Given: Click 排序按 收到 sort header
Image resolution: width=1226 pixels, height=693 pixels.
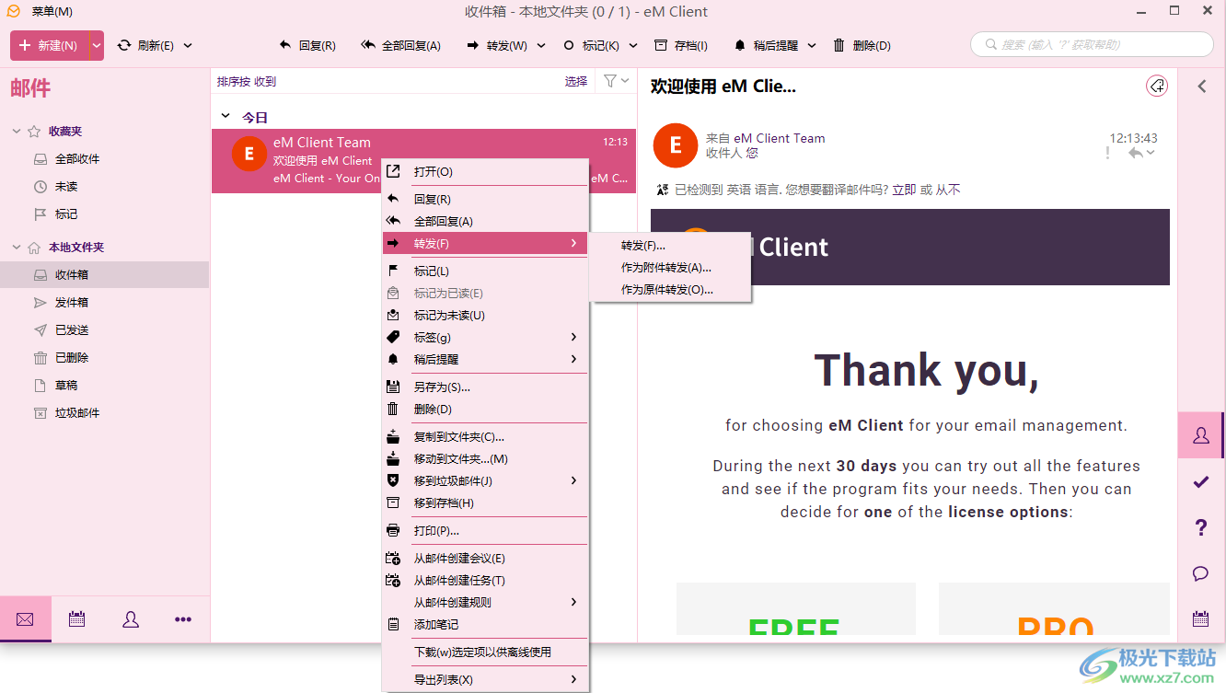Looking at the screenshot, I should [x=247, y=81].
